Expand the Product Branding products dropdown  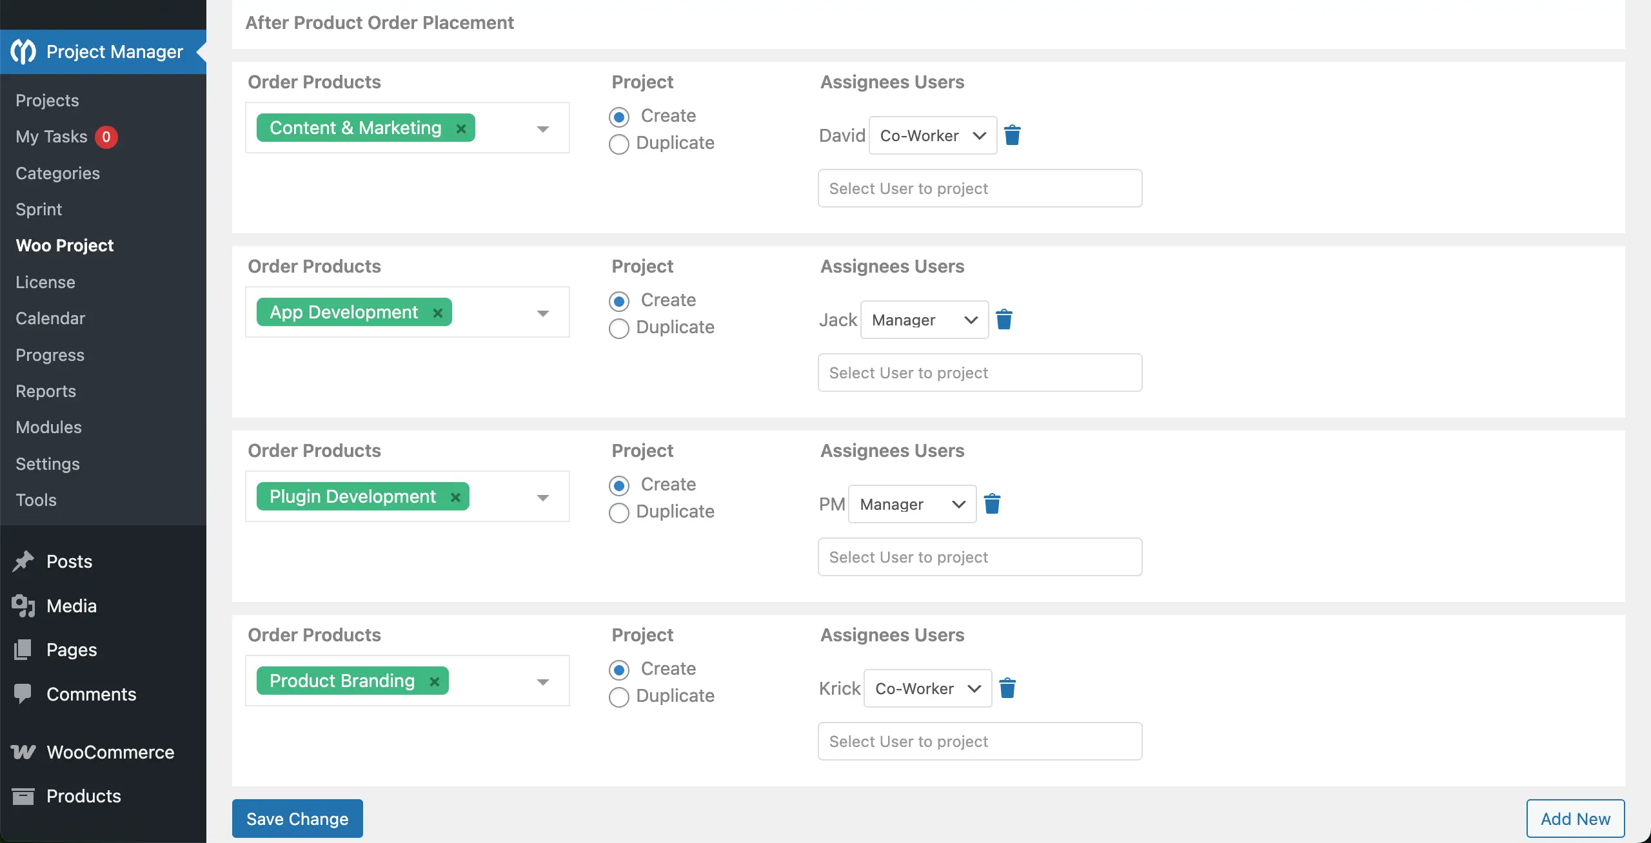tap(543, 681)
